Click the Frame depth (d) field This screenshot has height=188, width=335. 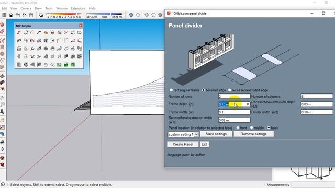[x=234, y=104]
